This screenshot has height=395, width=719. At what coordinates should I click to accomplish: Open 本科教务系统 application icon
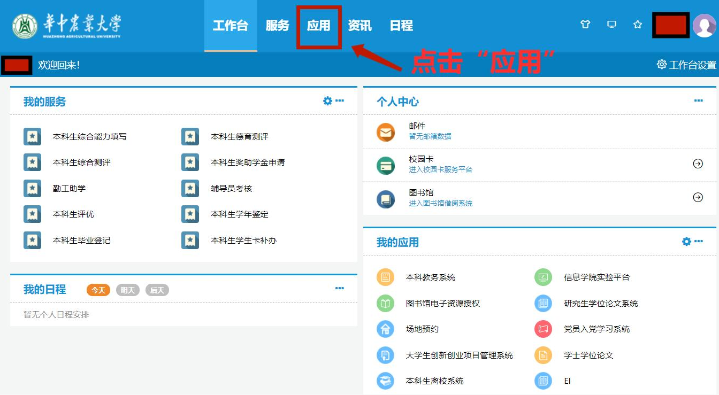[385, 277]
